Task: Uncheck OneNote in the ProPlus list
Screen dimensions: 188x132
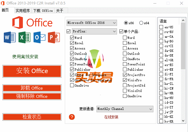Action: click(x=72, y=59)
